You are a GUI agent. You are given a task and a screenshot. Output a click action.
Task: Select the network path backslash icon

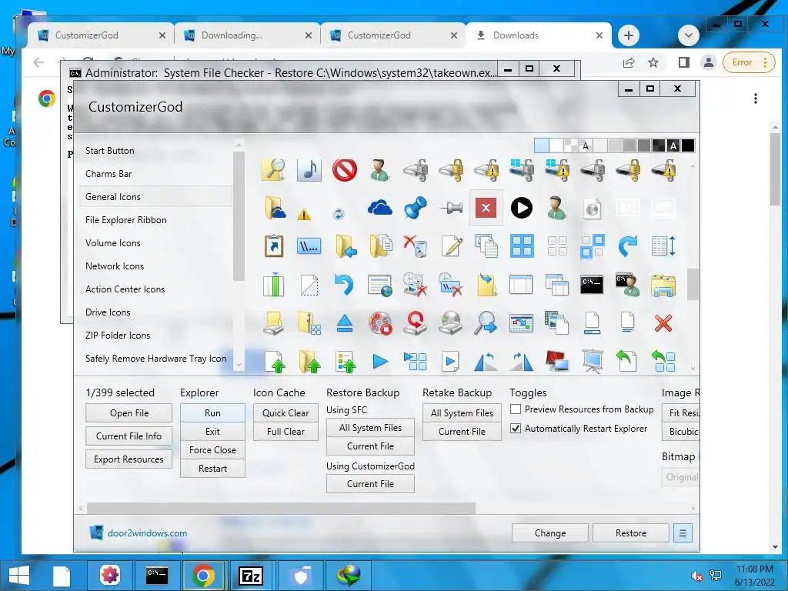tap(309, 246)
